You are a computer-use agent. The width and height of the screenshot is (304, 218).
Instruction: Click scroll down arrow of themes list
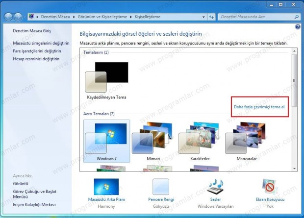tap(294, 169)
